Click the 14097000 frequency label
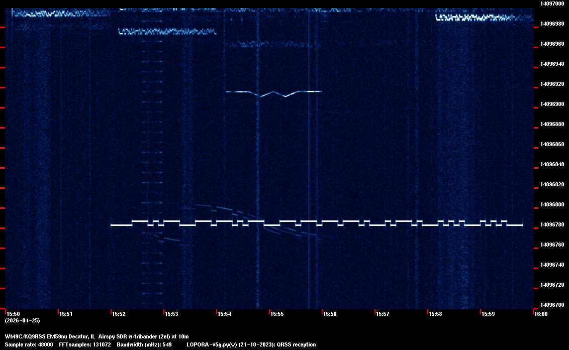Image resolution: width=569 pixels, height=350 pixels. click(551, 4)
